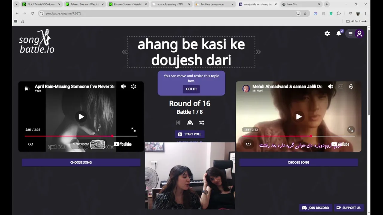Open the tab search dropdown
383x215 pixels.
coord(16,4)
